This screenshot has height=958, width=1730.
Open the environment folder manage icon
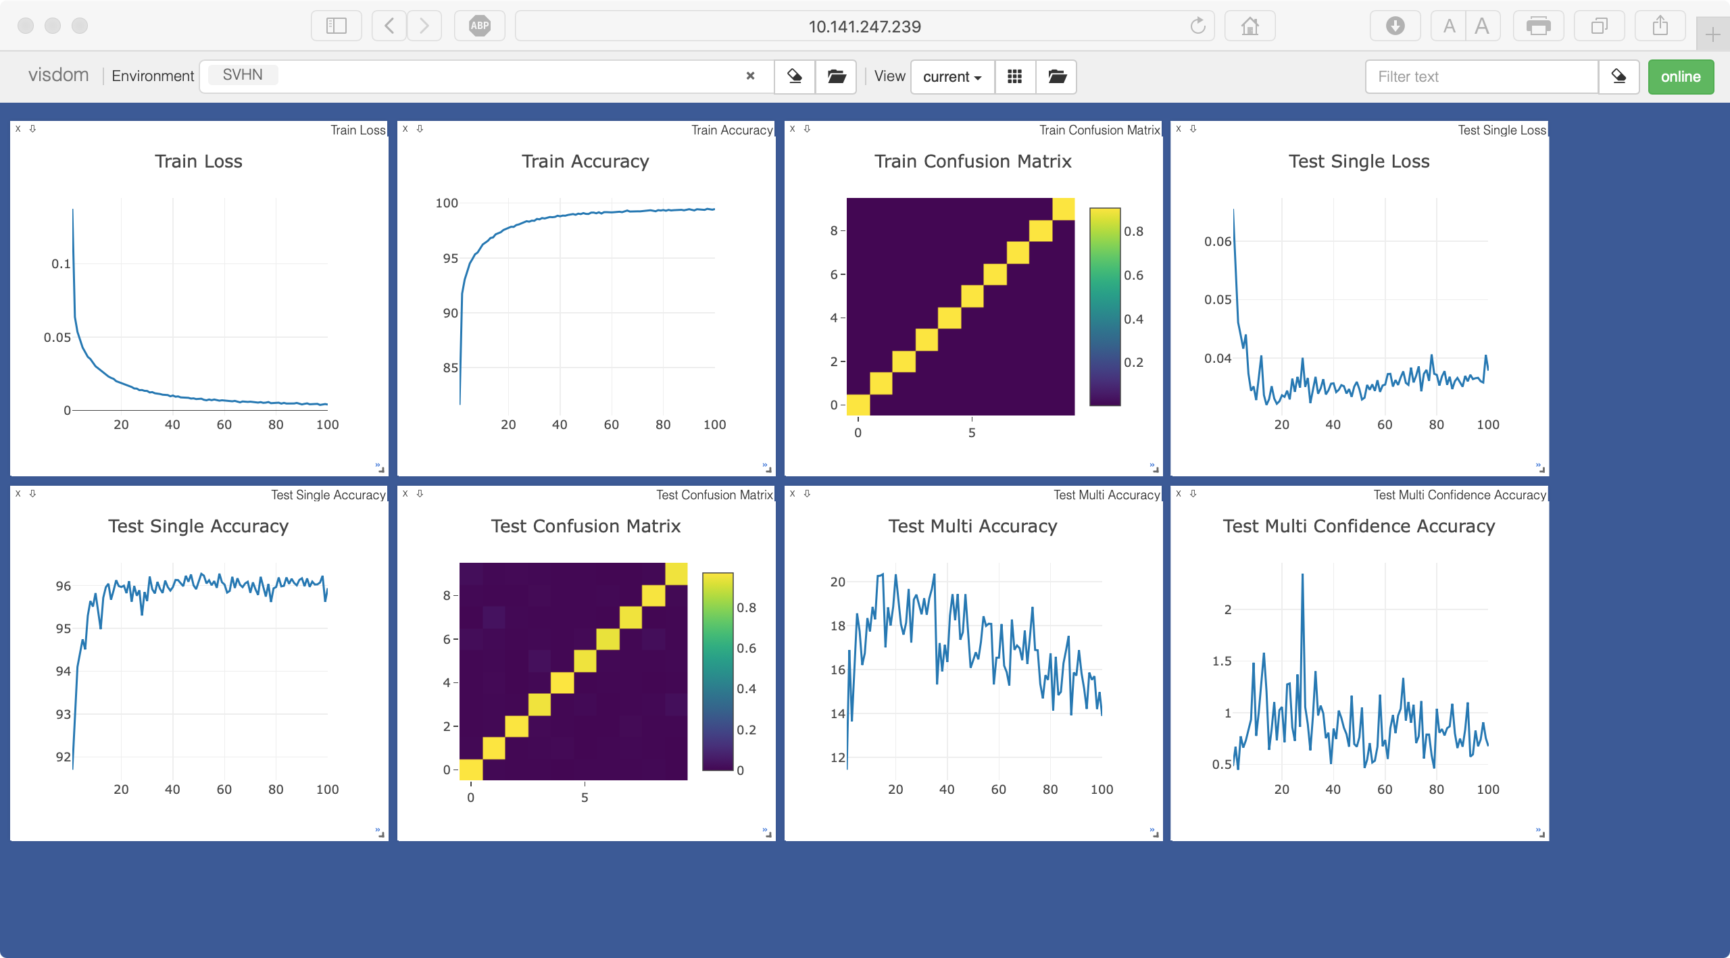point(836,76)
